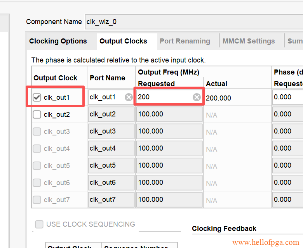Click the Output Clock column header
The width and height of the screenshot is (303, 248).
click(x=56, y=78)
